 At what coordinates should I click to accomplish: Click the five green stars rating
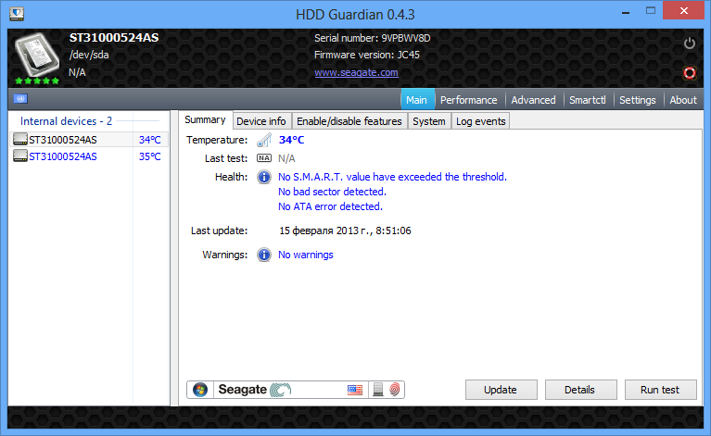pyautogui.click(x=37, y=81)
